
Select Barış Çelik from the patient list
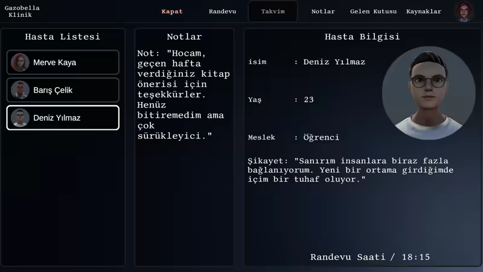click(53, 90)
